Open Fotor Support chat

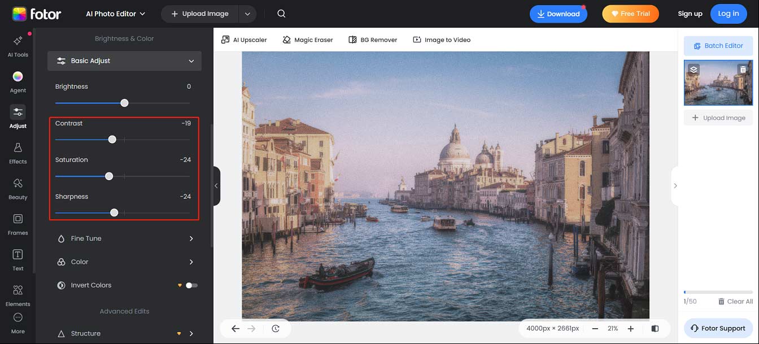tap(718, 328)
